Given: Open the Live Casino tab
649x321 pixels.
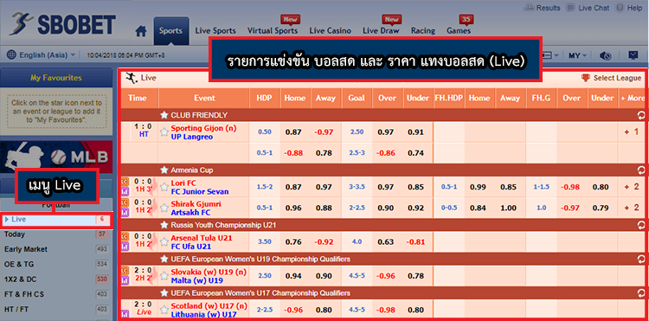Looking at the screenshot, I should (331, 30).
